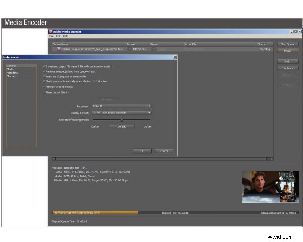303x242 pixels.
Task: Open the Format dropdown in queue row
Action: (130, 49)
